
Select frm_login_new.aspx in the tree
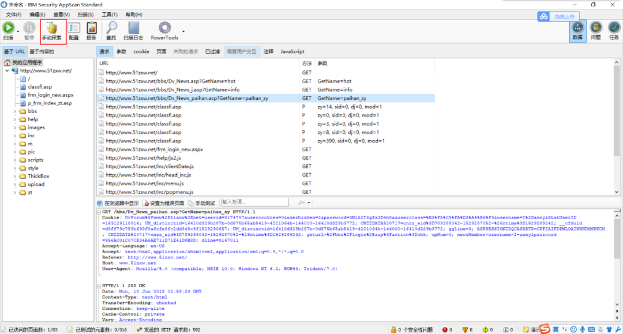pyautogui.click(x=50, y=95)
